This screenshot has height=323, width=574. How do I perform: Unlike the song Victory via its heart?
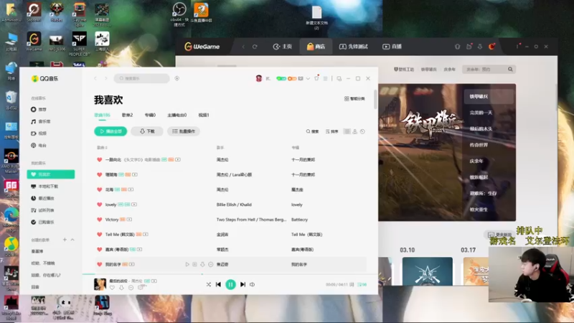pyautogui.click(x=99, y=220)
